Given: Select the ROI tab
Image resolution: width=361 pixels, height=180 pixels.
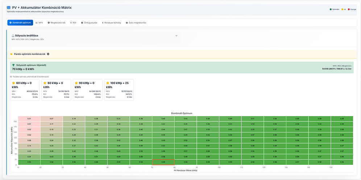Looking at the screenshot, I should coord(73,22).
